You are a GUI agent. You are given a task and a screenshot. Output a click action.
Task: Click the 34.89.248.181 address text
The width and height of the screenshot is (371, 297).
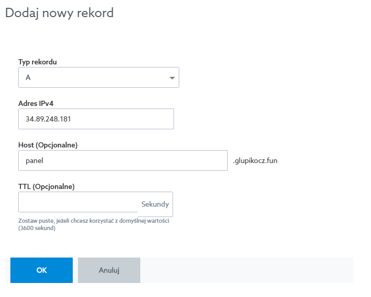48,119
